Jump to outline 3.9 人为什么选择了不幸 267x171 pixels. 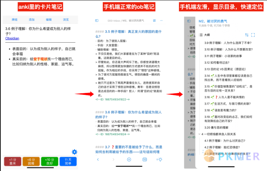(x=228, y=43)
